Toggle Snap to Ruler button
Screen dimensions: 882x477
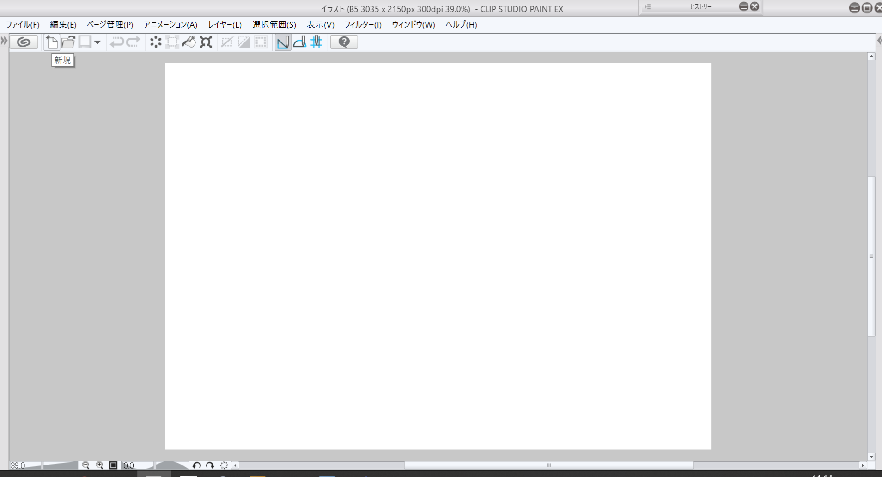(283, 42)
